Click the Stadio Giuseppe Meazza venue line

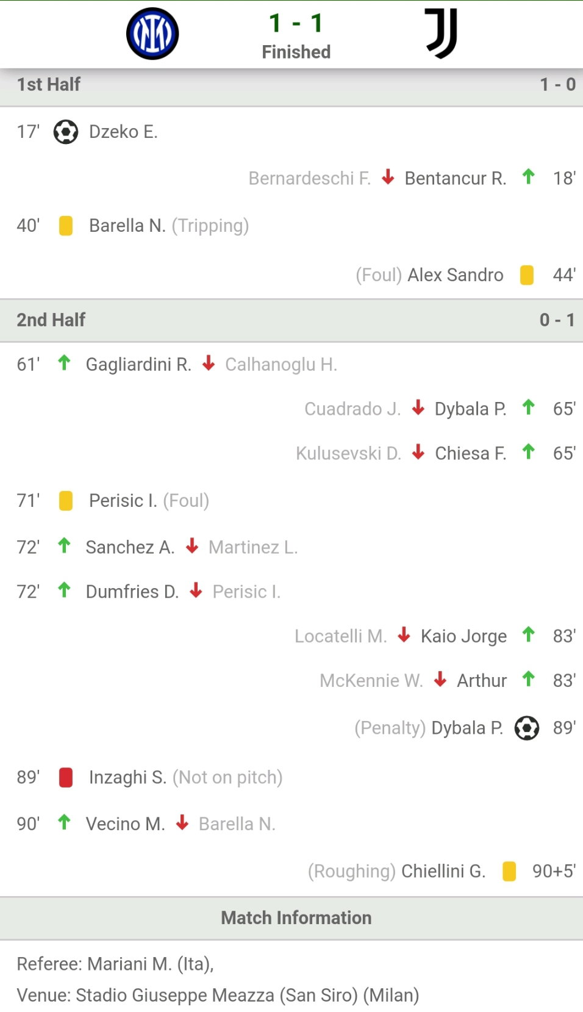(218, 996)
